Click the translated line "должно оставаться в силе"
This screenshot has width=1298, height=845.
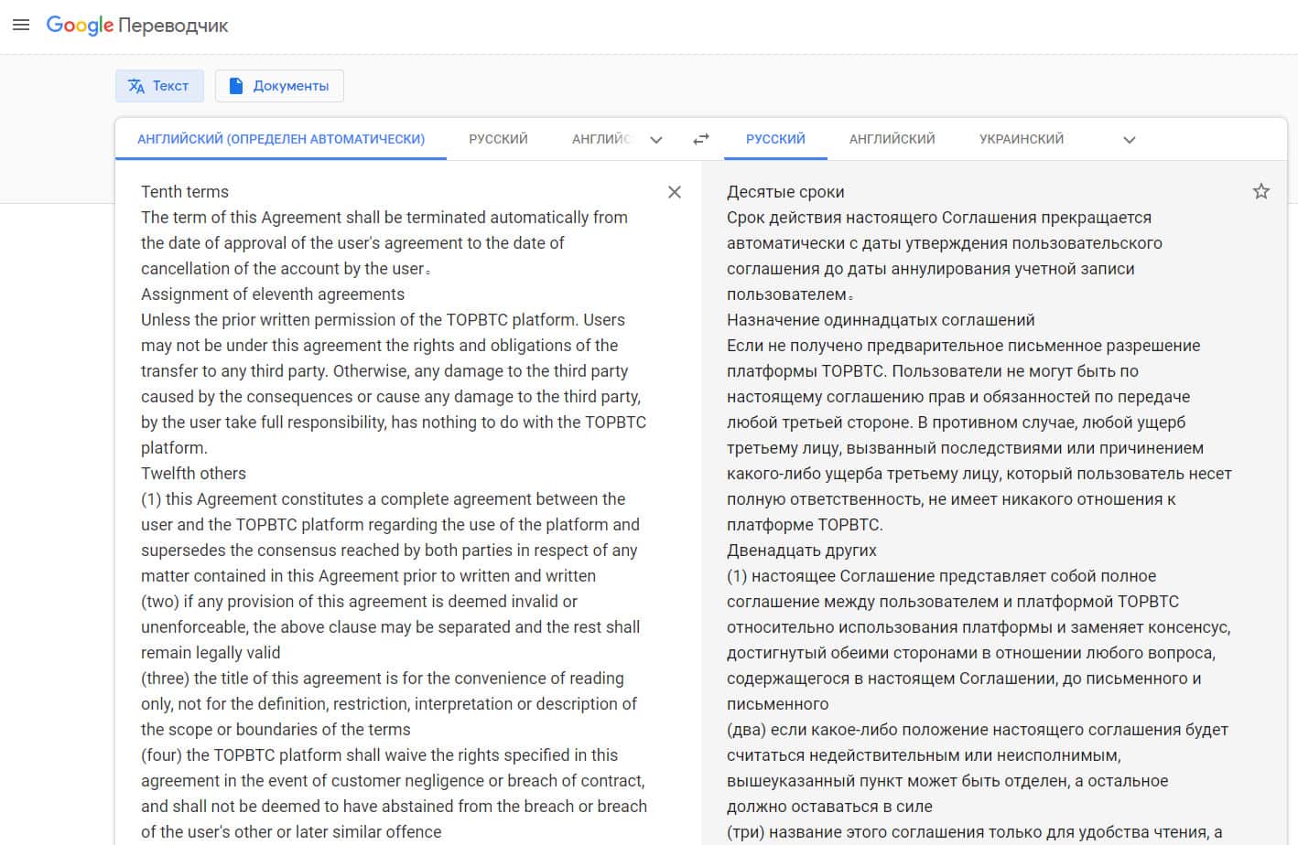pyautogui.click(x=829, y=807)
